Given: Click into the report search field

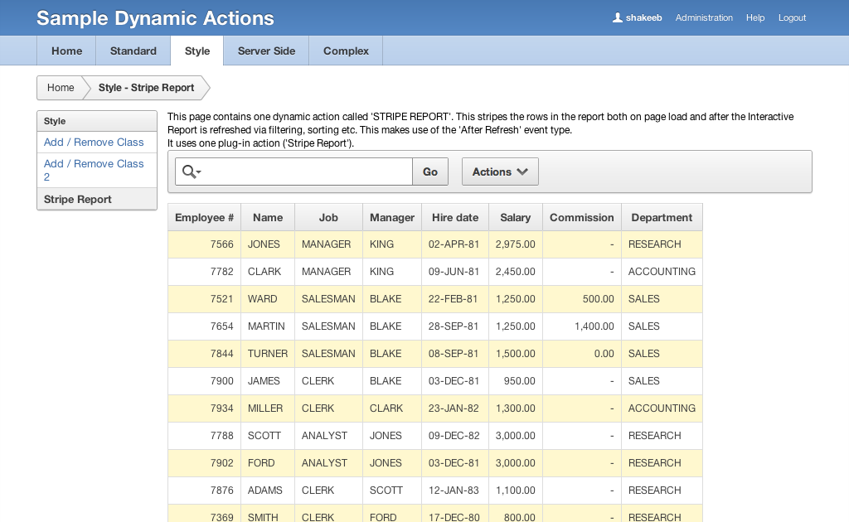Looking at the screenshot, I should [307, 172].
